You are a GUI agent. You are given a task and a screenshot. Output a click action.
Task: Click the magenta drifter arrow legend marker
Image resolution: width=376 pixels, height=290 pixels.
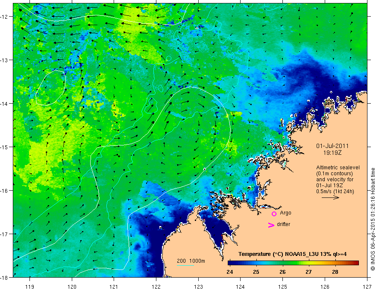(271, 225)
